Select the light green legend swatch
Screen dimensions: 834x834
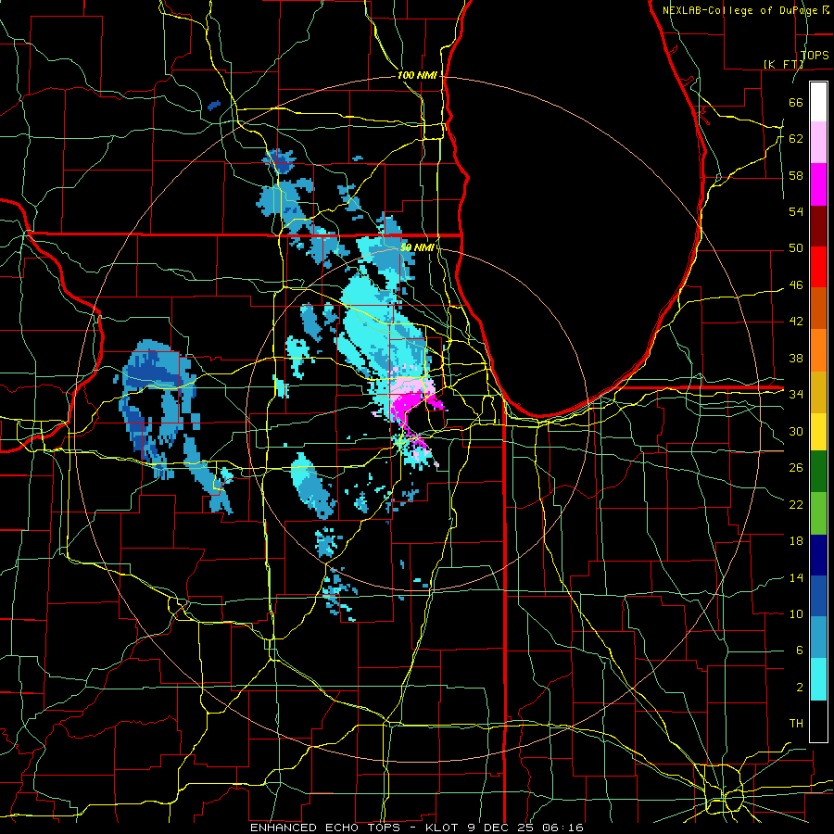(x=818, y=513)
